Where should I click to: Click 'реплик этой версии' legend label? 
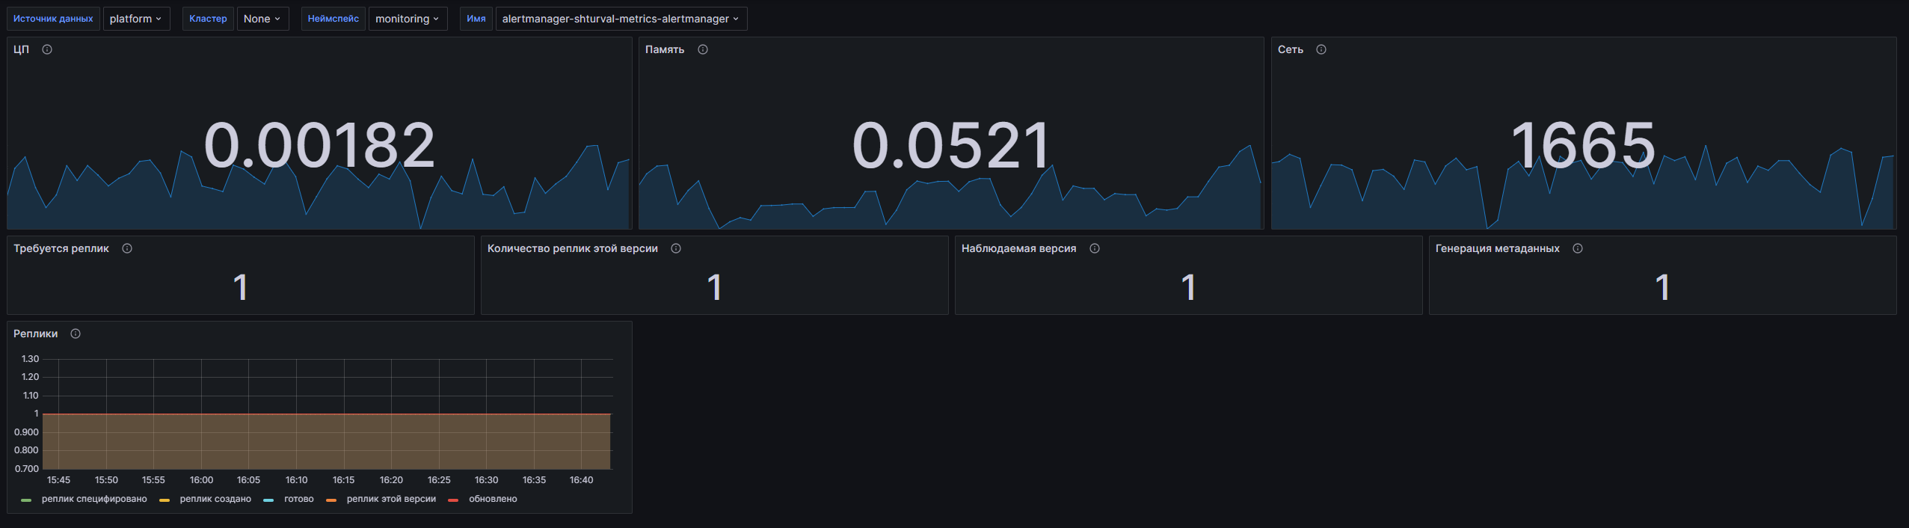(391, 499)
